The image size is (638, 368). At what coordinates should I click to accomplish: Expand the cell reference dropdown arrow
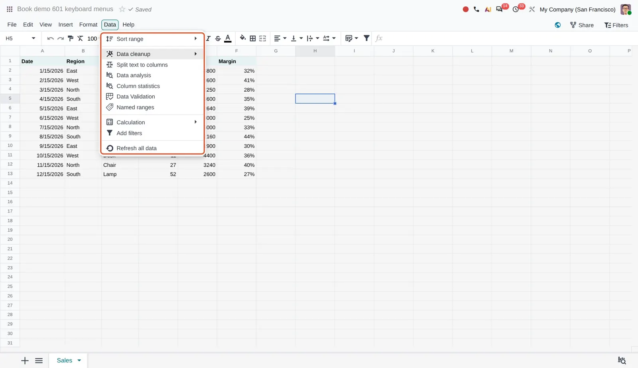(33, 38)
